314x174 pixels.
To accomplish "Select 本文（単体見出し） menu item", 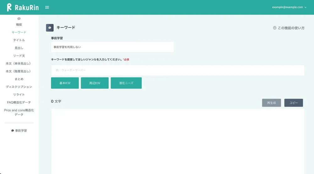I will pyautogui.click(x=19, y=64).
